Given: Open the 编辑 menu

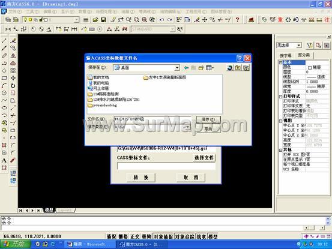Looking at the screenshot, I should click(50, 11).
